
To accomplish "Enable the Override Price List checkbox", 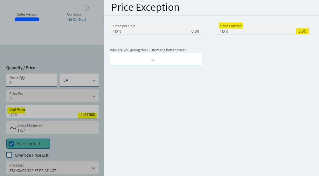I will (9, 155).
